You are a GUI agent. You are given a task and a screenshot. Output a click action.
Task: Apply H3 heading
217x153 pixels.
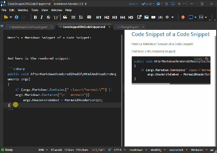click(115, 17)
